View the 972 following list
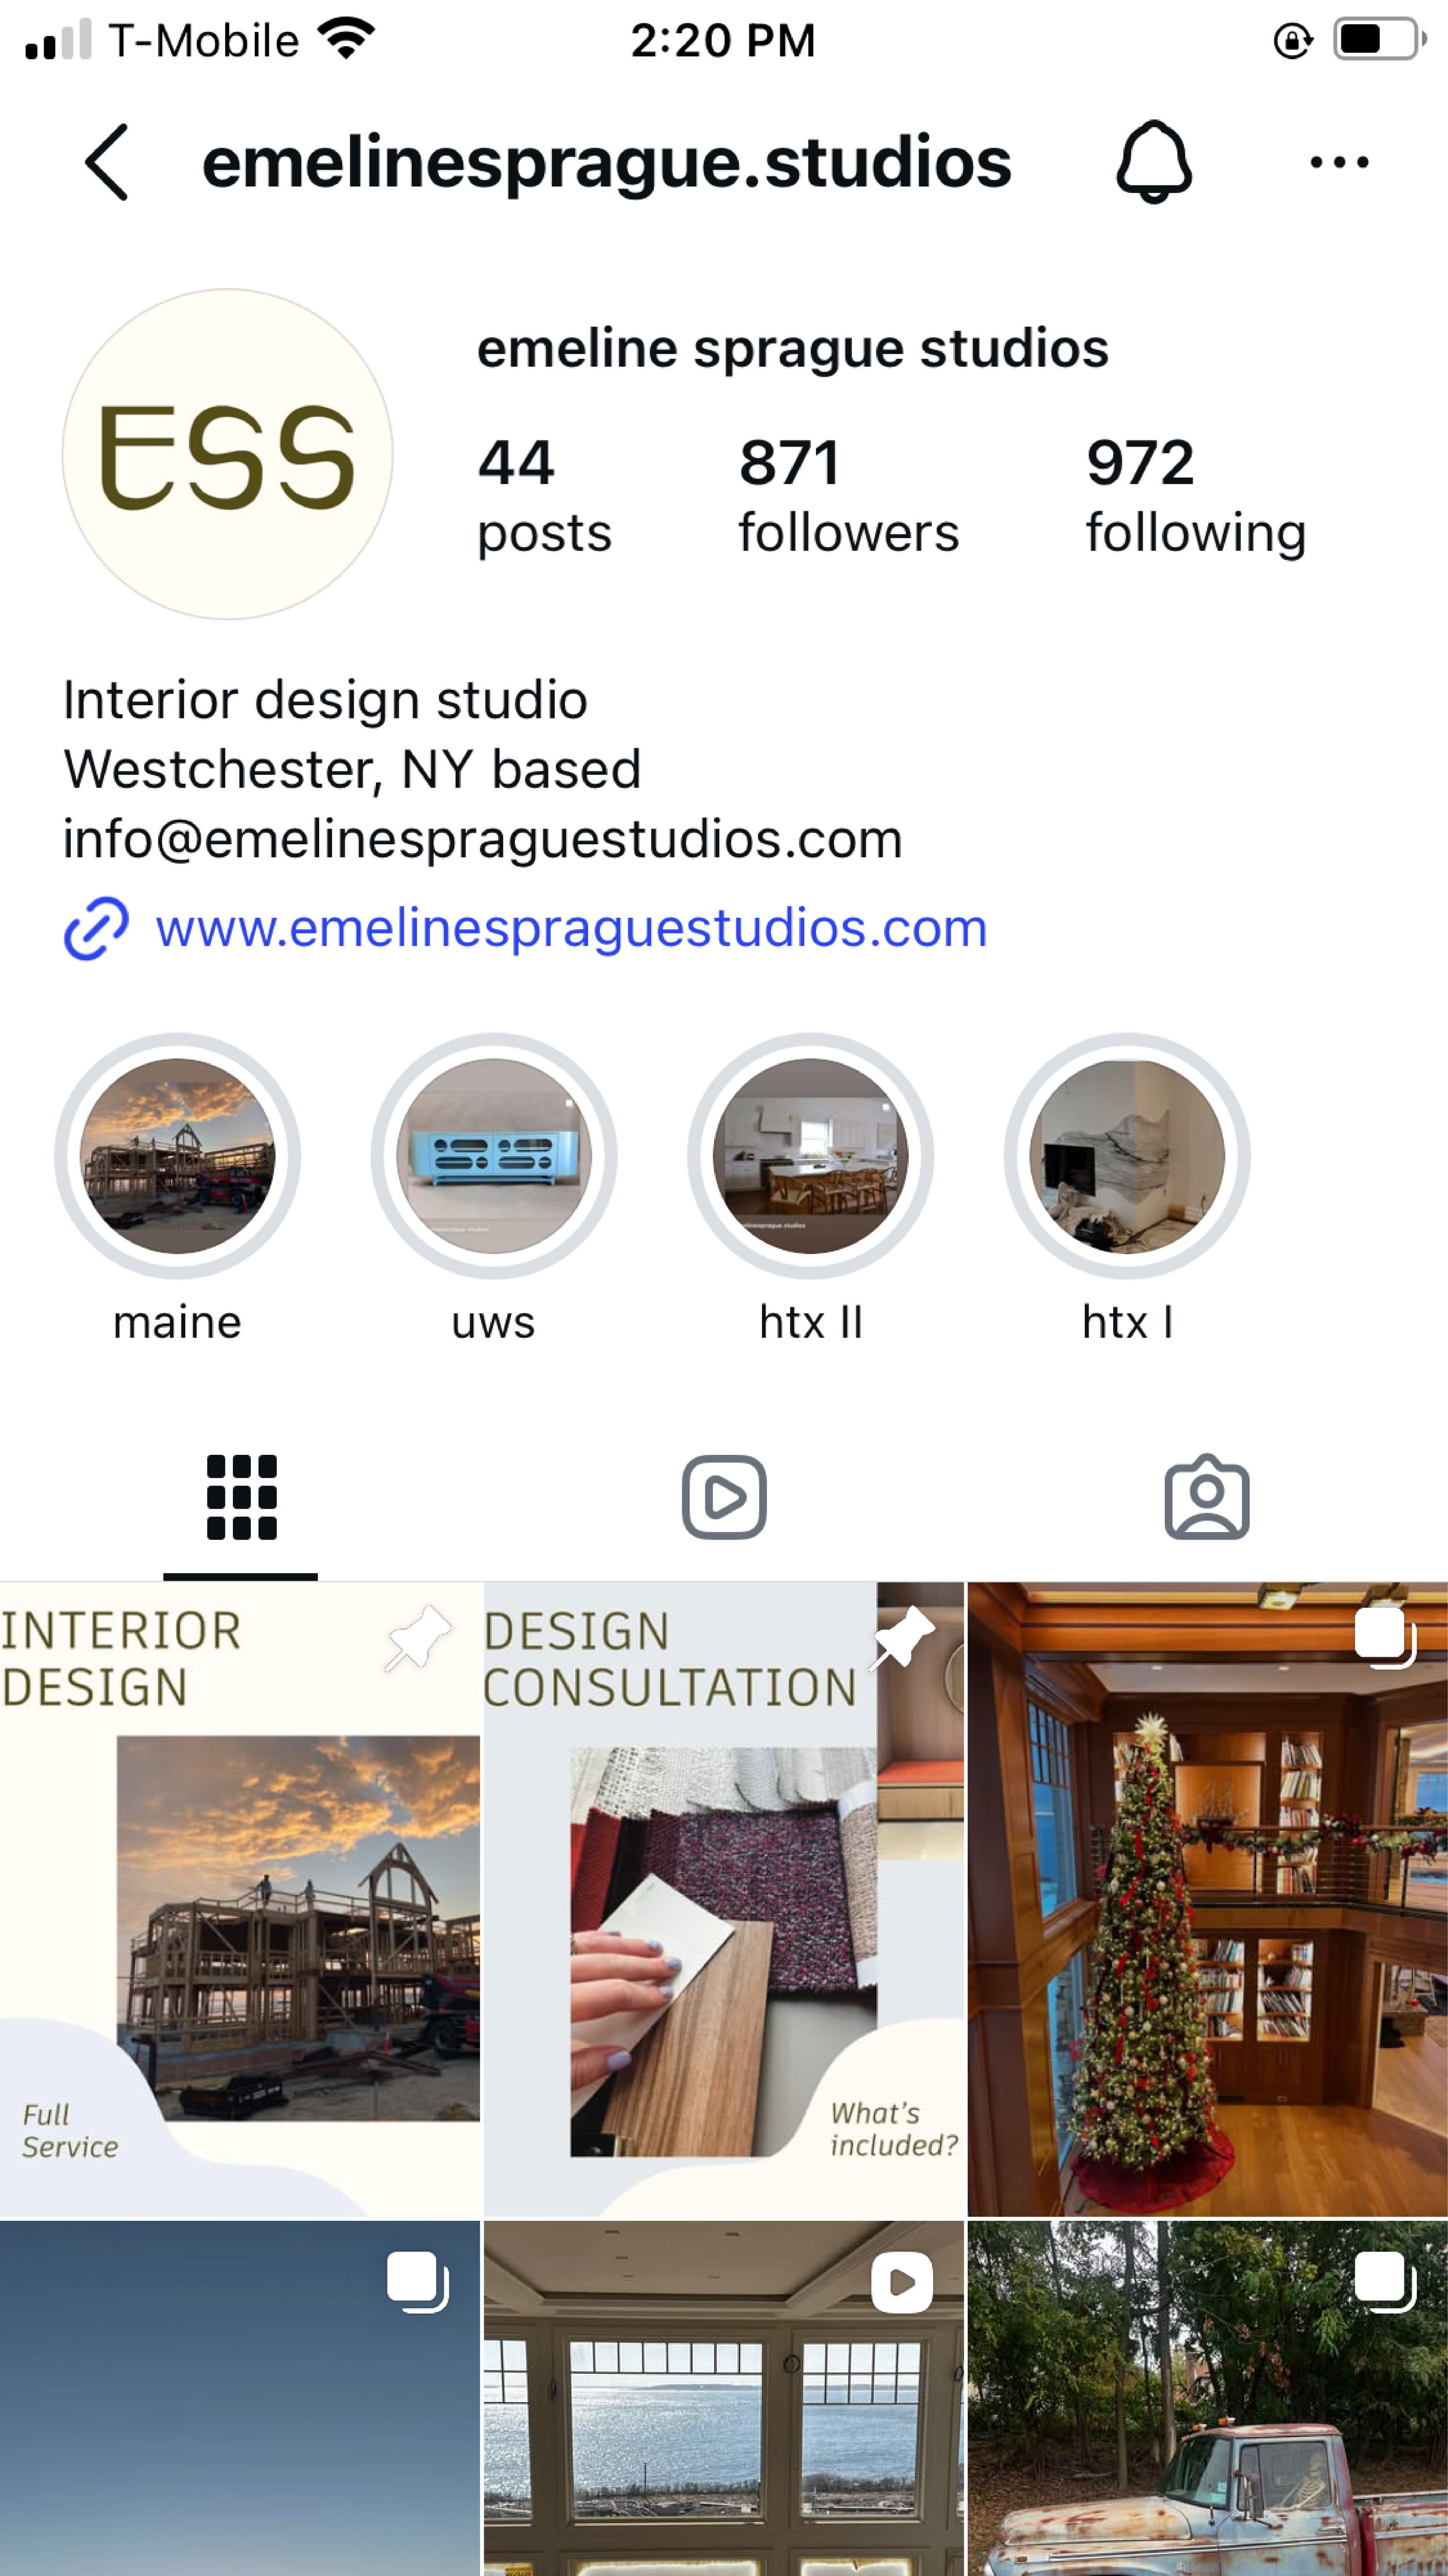This screenshot has width=1448, height=2576. coord(1196,495)
